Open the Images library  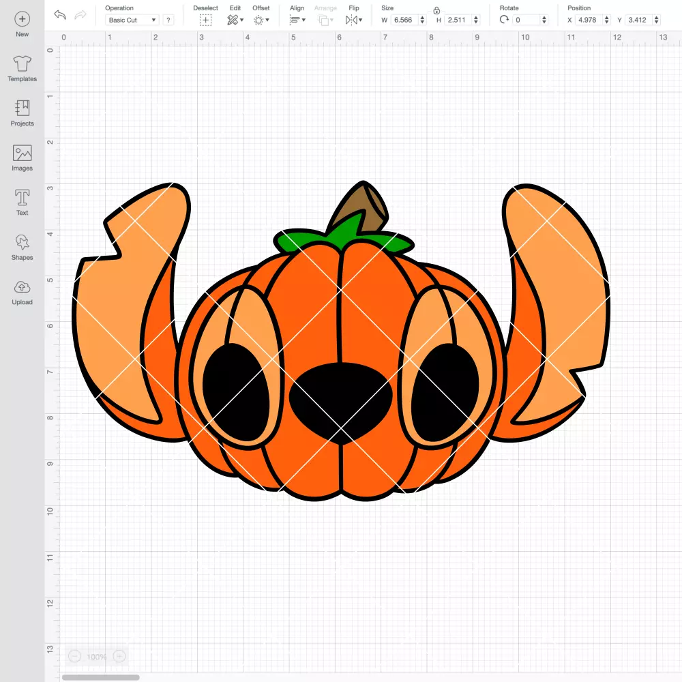pos(23,158)
